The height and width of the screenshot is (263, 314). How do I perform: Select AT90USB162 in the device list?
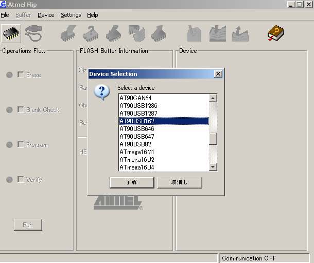click(x=164, y=121)
